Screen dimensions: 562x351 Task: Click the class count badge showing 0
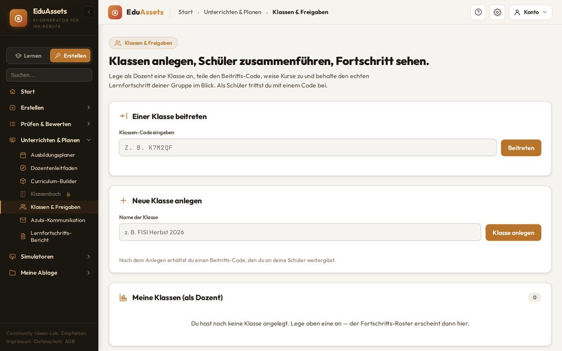pyautogui.click(x=534, y=297)
